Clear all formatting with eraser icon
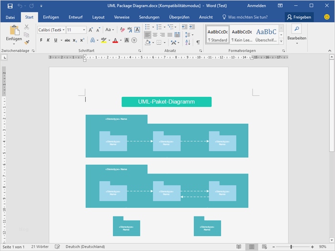 [122, 30]
